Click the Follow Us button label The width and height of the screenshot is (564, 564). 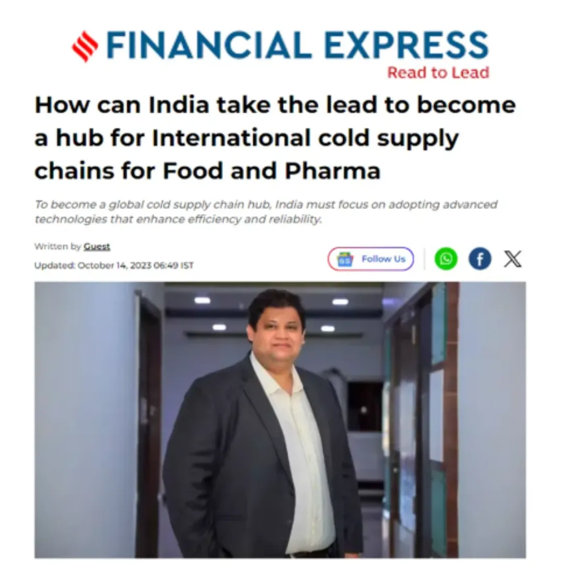pos(383,259)
